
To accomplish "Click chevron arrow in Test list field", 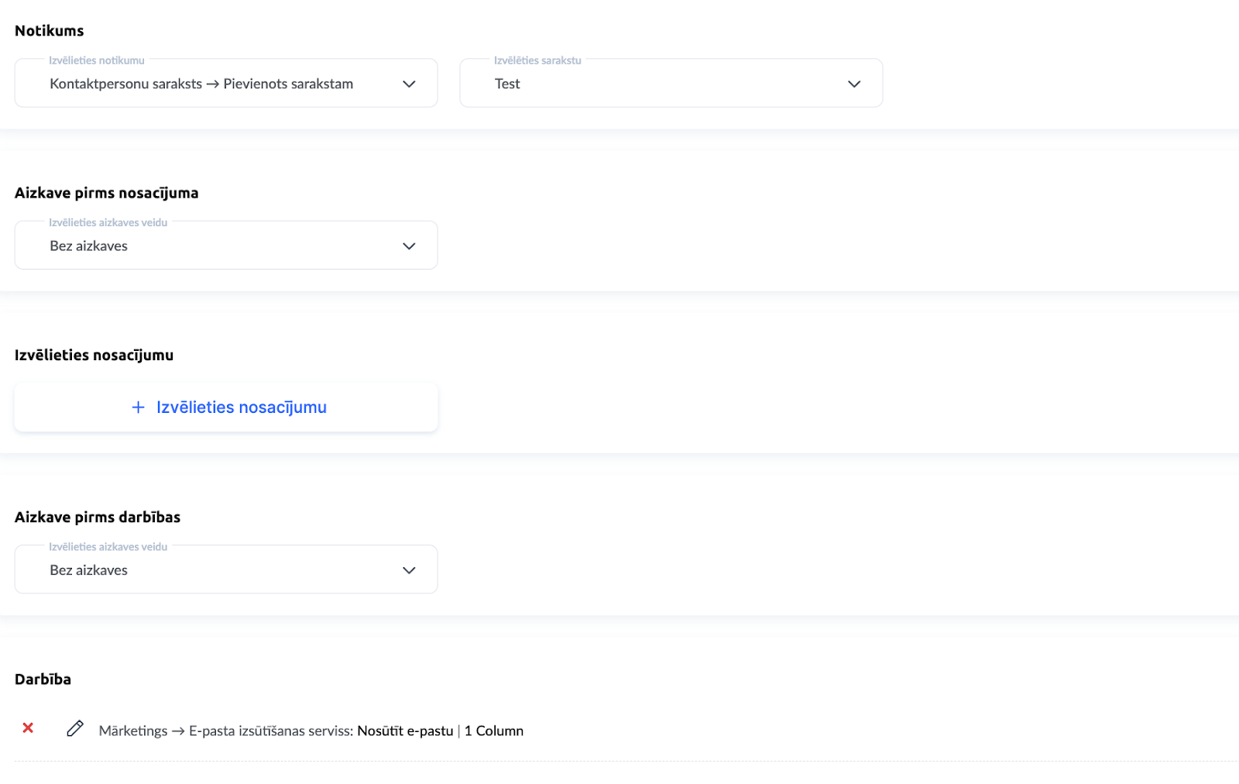I will [853, 84].
